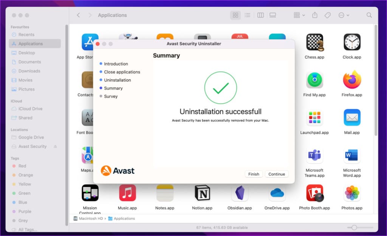Open the More actions ellipsis dropdown
387x236 pixels.
coord(344,15)
